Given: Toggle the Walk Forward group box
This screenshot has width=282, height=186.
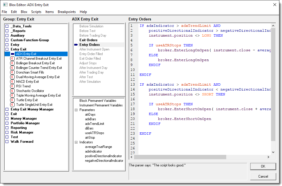Looking at the screenshot, I should tap(7, 142).
